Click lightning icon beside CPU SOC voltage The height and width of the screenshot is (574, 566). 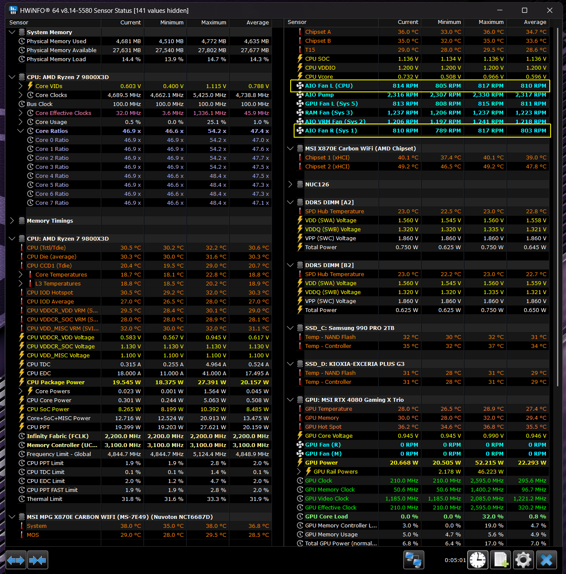pyautogui.click(x=300, y=59)
